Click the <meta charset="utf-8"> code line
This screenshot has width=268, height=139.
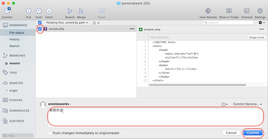[182, 54]
